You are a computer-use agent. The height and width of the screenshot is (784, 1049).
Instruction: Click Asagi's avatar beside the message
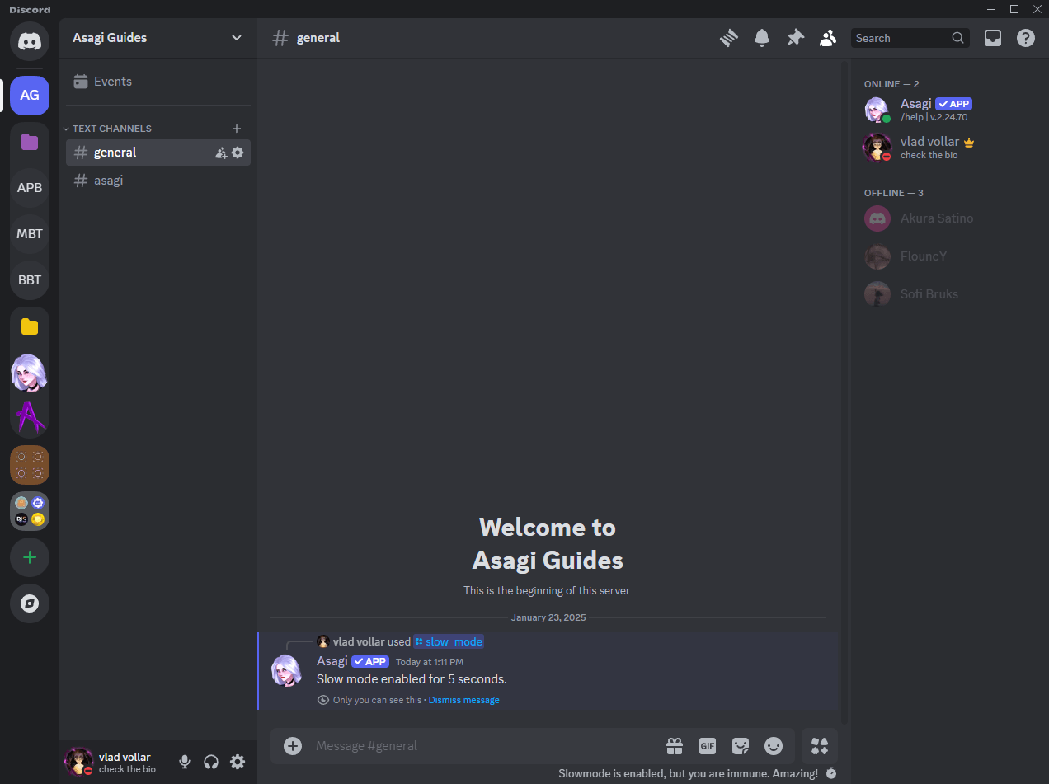tap(287, 670)
